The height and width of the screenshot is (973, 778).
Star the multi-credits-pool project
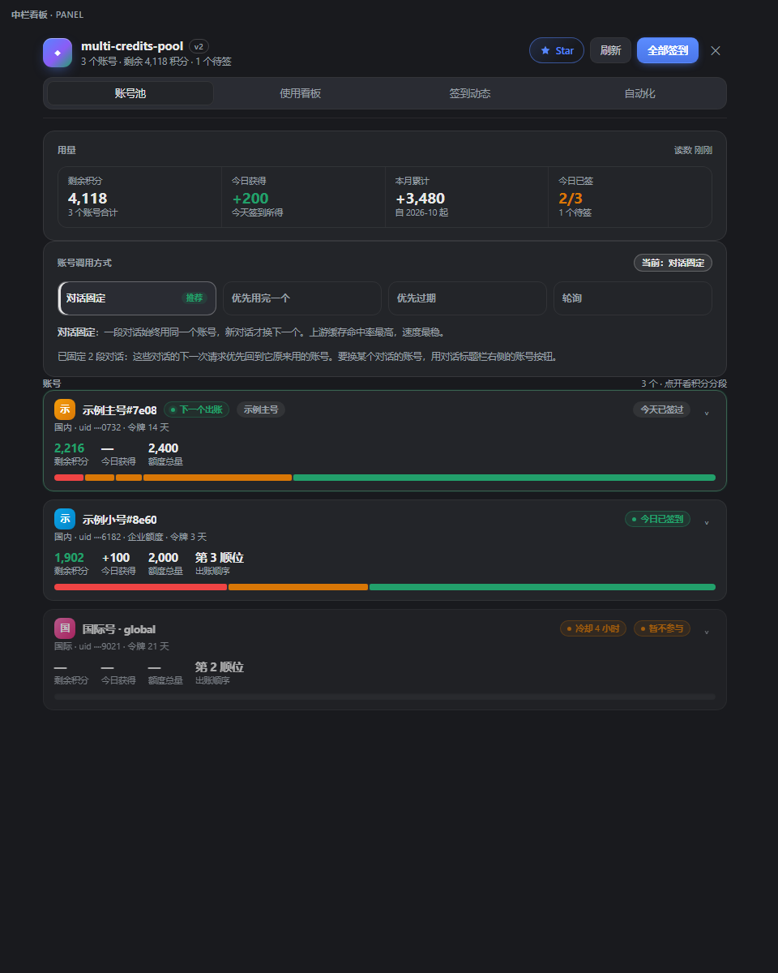tap(557, 50)
